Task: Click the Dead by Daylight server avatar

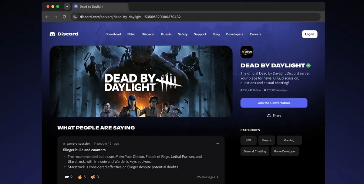Action: click(247, 52)
